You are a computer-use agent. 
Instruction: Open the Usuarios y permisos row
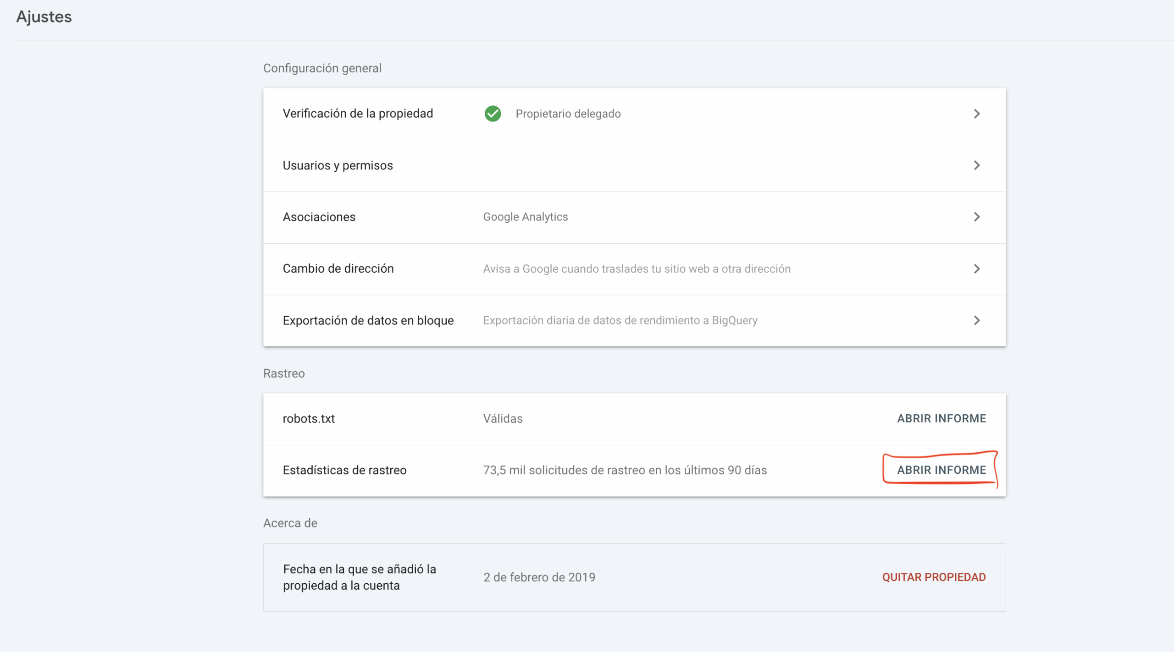click(338, 165)
